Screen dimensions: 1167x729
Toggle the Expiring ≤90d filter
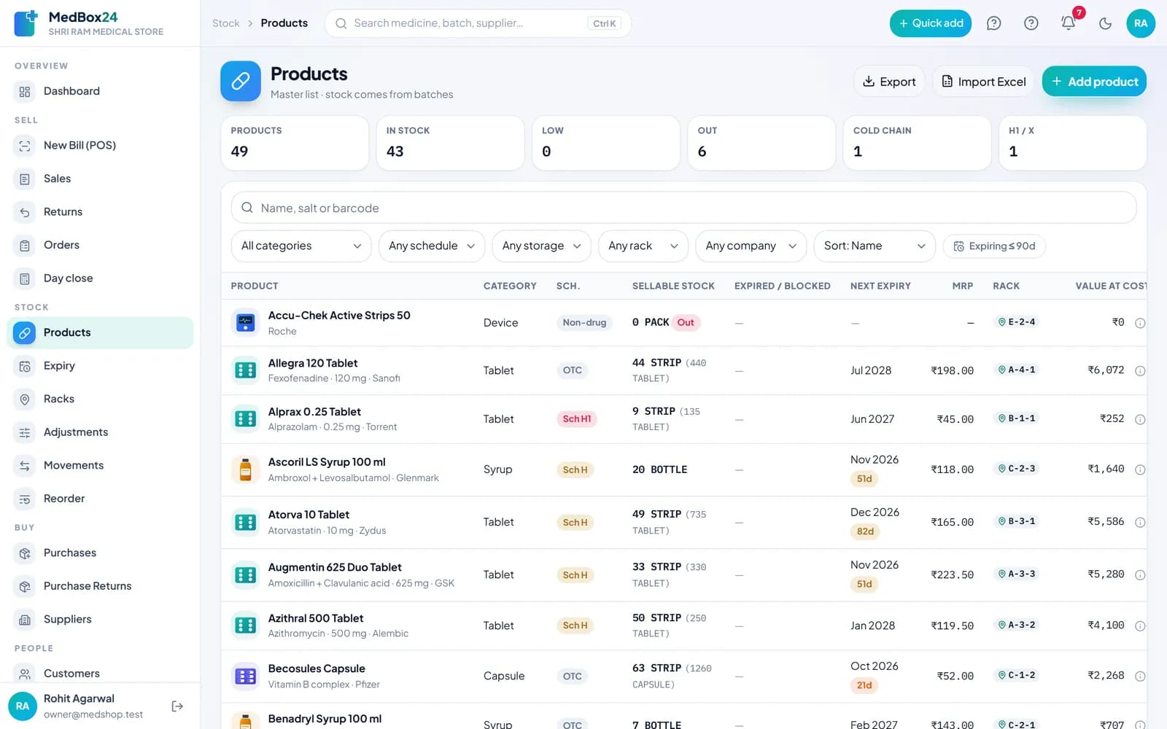tap(994, 246)
